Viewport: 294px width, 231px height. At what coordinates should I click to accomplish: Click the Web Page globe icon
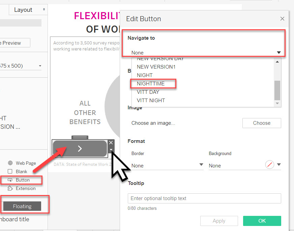10,163
